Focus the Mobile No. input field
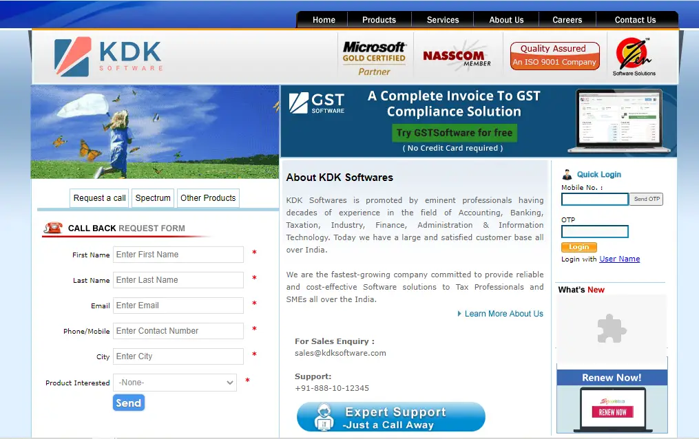Viewport: 699px width, 439px height. (595, 199)
